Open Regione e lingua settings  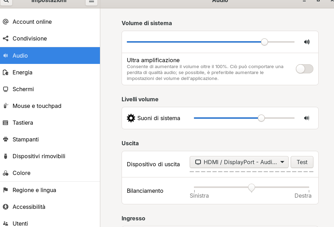tap(50, 190)
